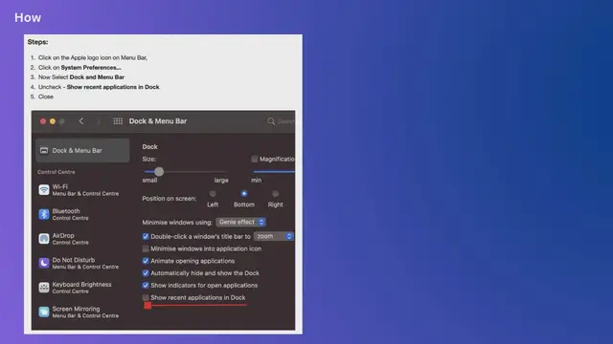Click the Magnification slider track

274,172
